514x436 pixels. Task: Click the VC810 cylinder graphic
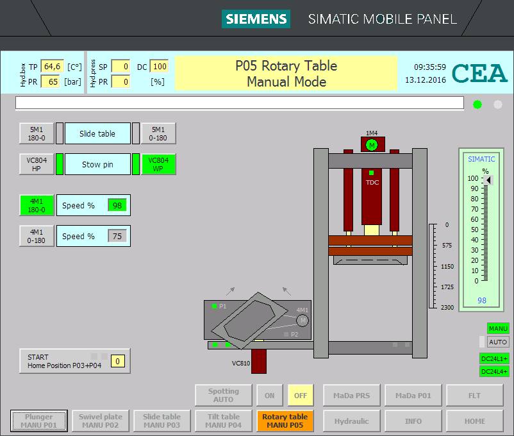click(259, 361)
